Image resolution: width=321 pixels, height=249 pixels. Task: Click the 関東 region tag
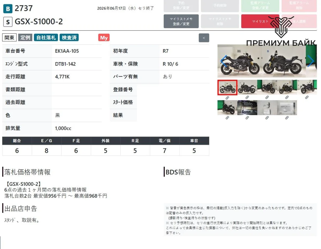pos(9,38)
